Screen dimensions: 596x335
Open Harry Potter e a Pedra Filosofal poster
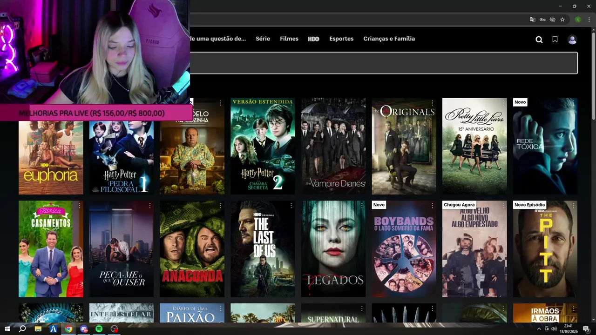coord(122,157)
